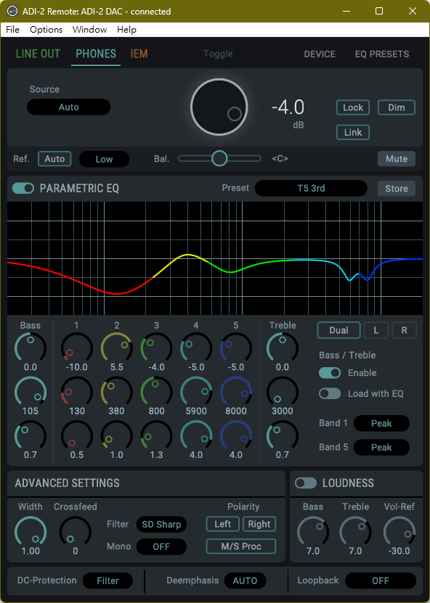The image size is (430, 603).
Task: Open the Ref level Low dropdown
Action: (104, 159)
